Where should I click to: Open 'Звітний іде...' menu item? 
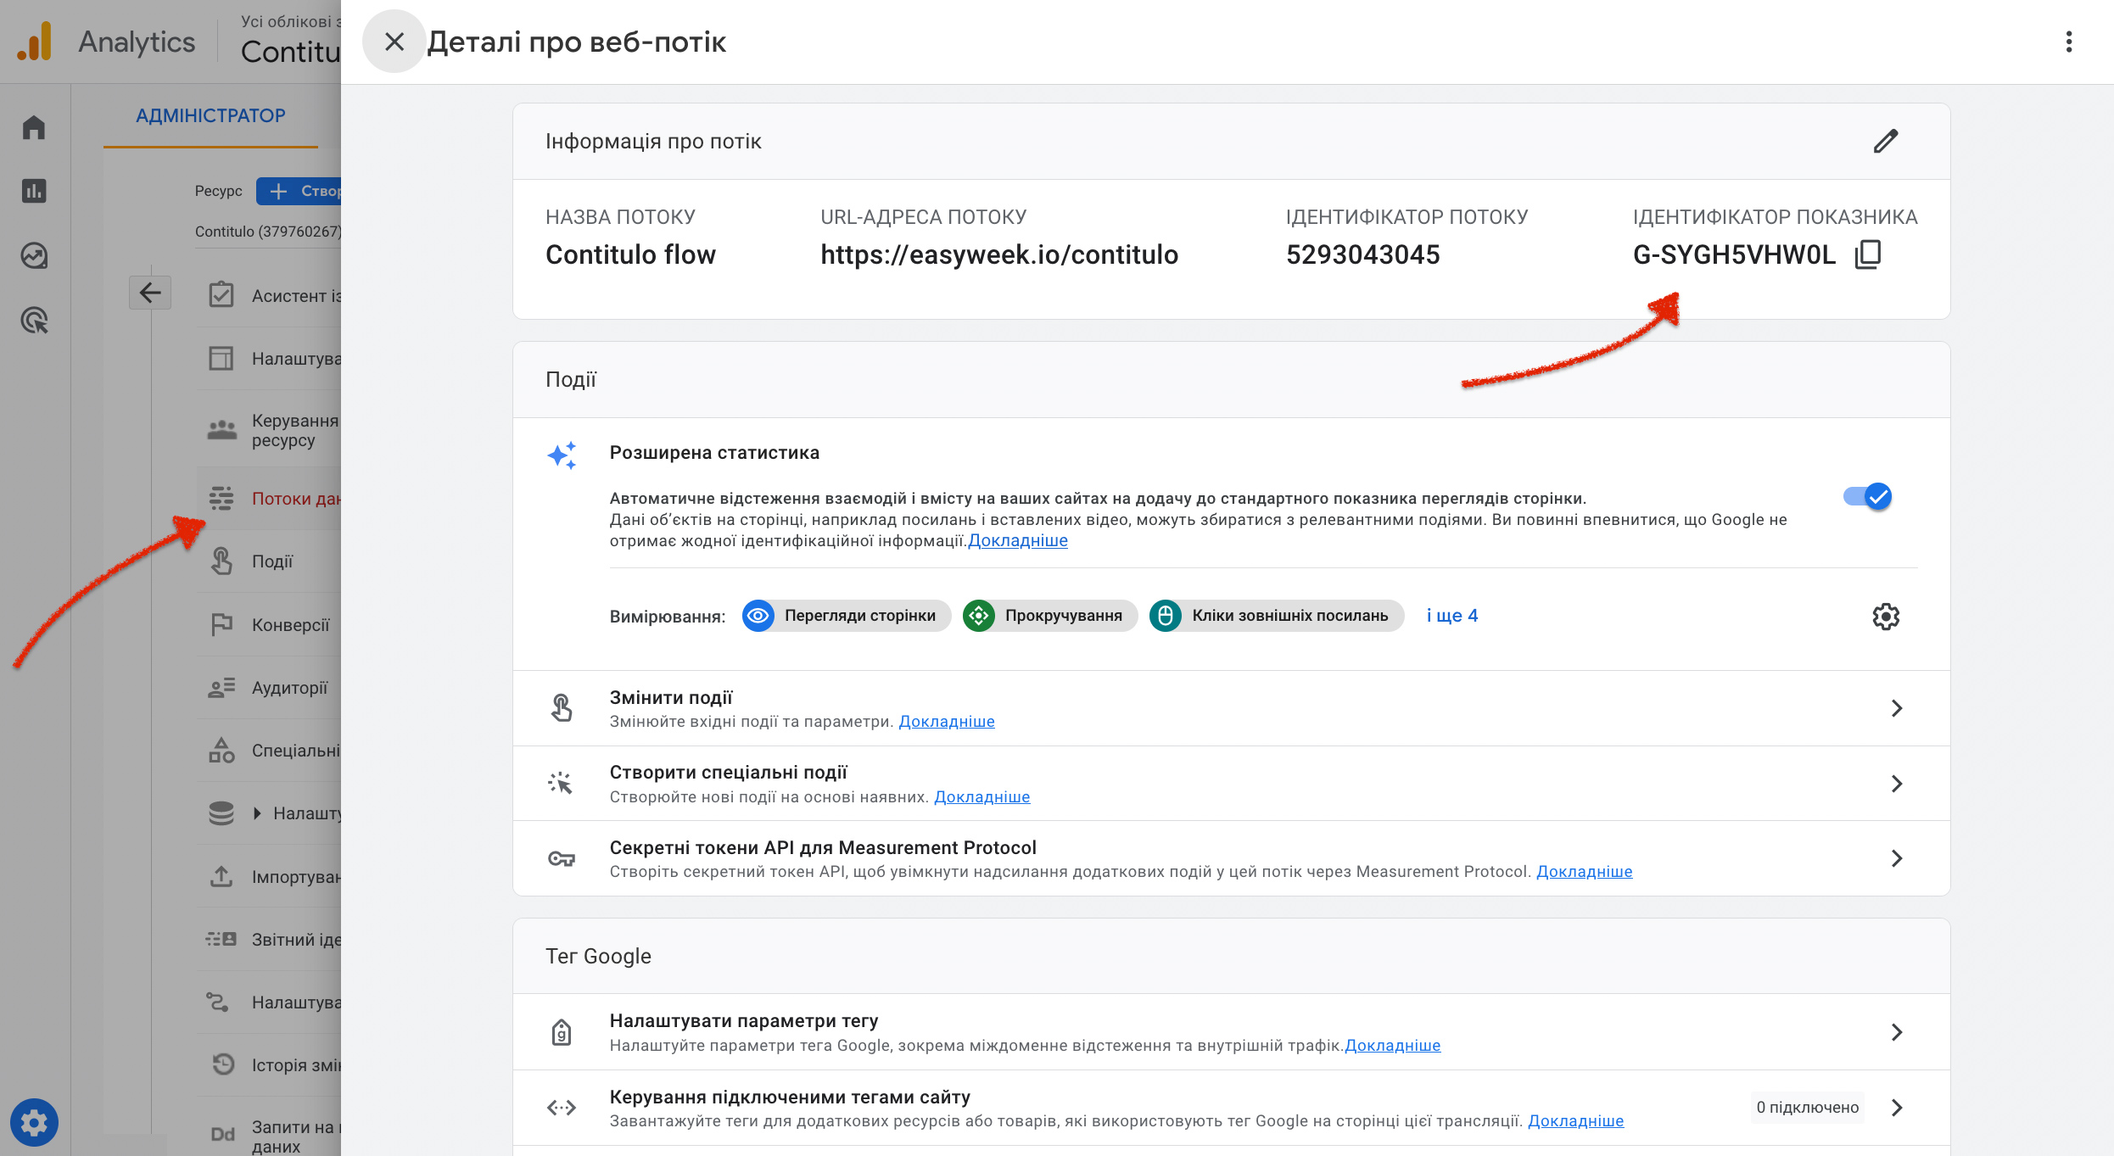[269, 940]
